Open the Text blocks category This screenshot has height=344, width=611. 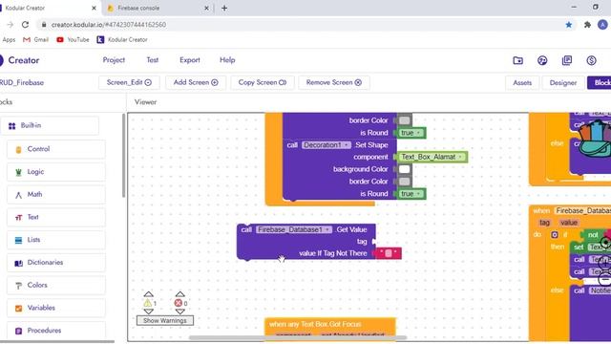coord(55,217)
